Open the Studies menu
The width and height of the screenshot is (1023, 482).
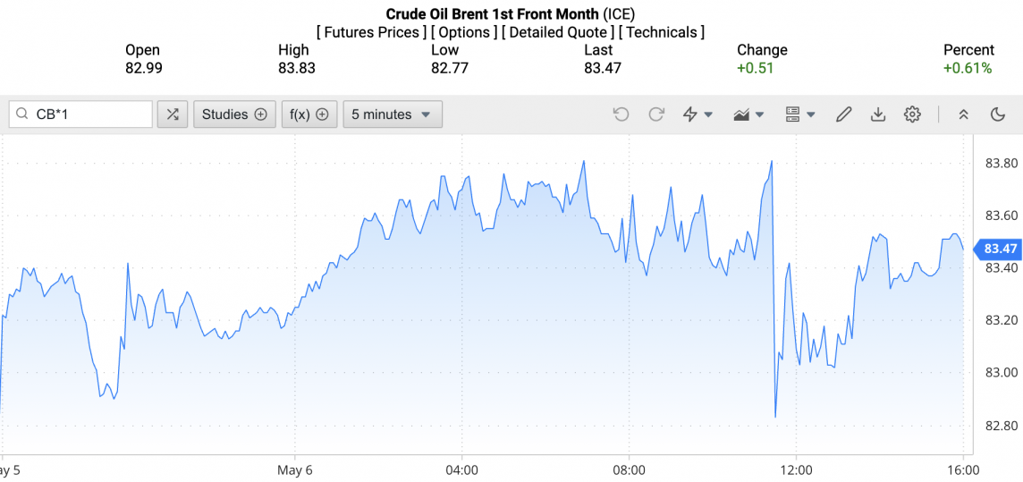point(234,114)
